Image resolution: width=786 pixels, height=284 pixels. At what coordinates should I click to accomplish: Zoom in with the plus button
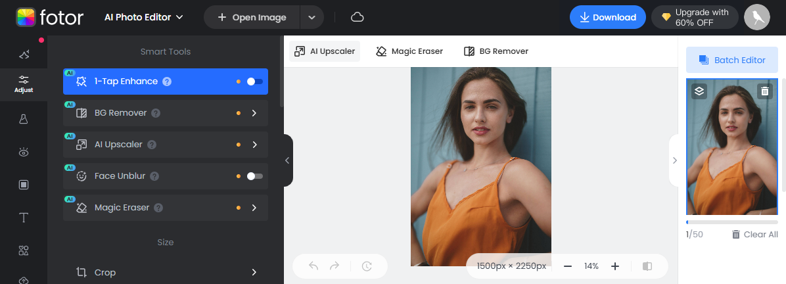615,266
